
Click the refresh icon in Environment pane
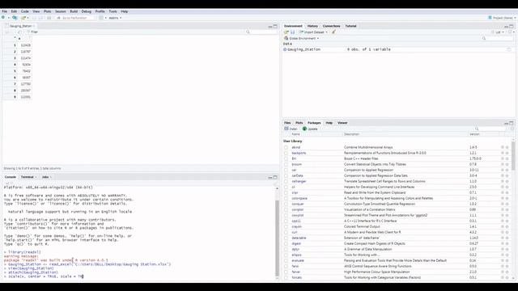(511, 32)
